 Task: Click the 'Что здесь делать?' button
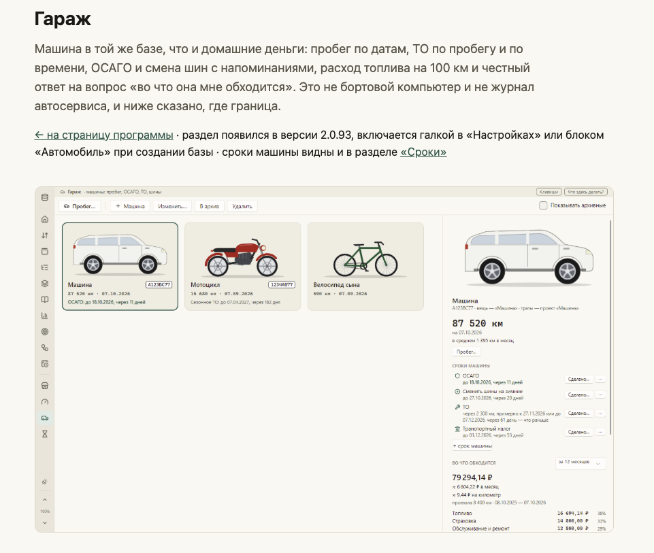(x=585, y=192)
